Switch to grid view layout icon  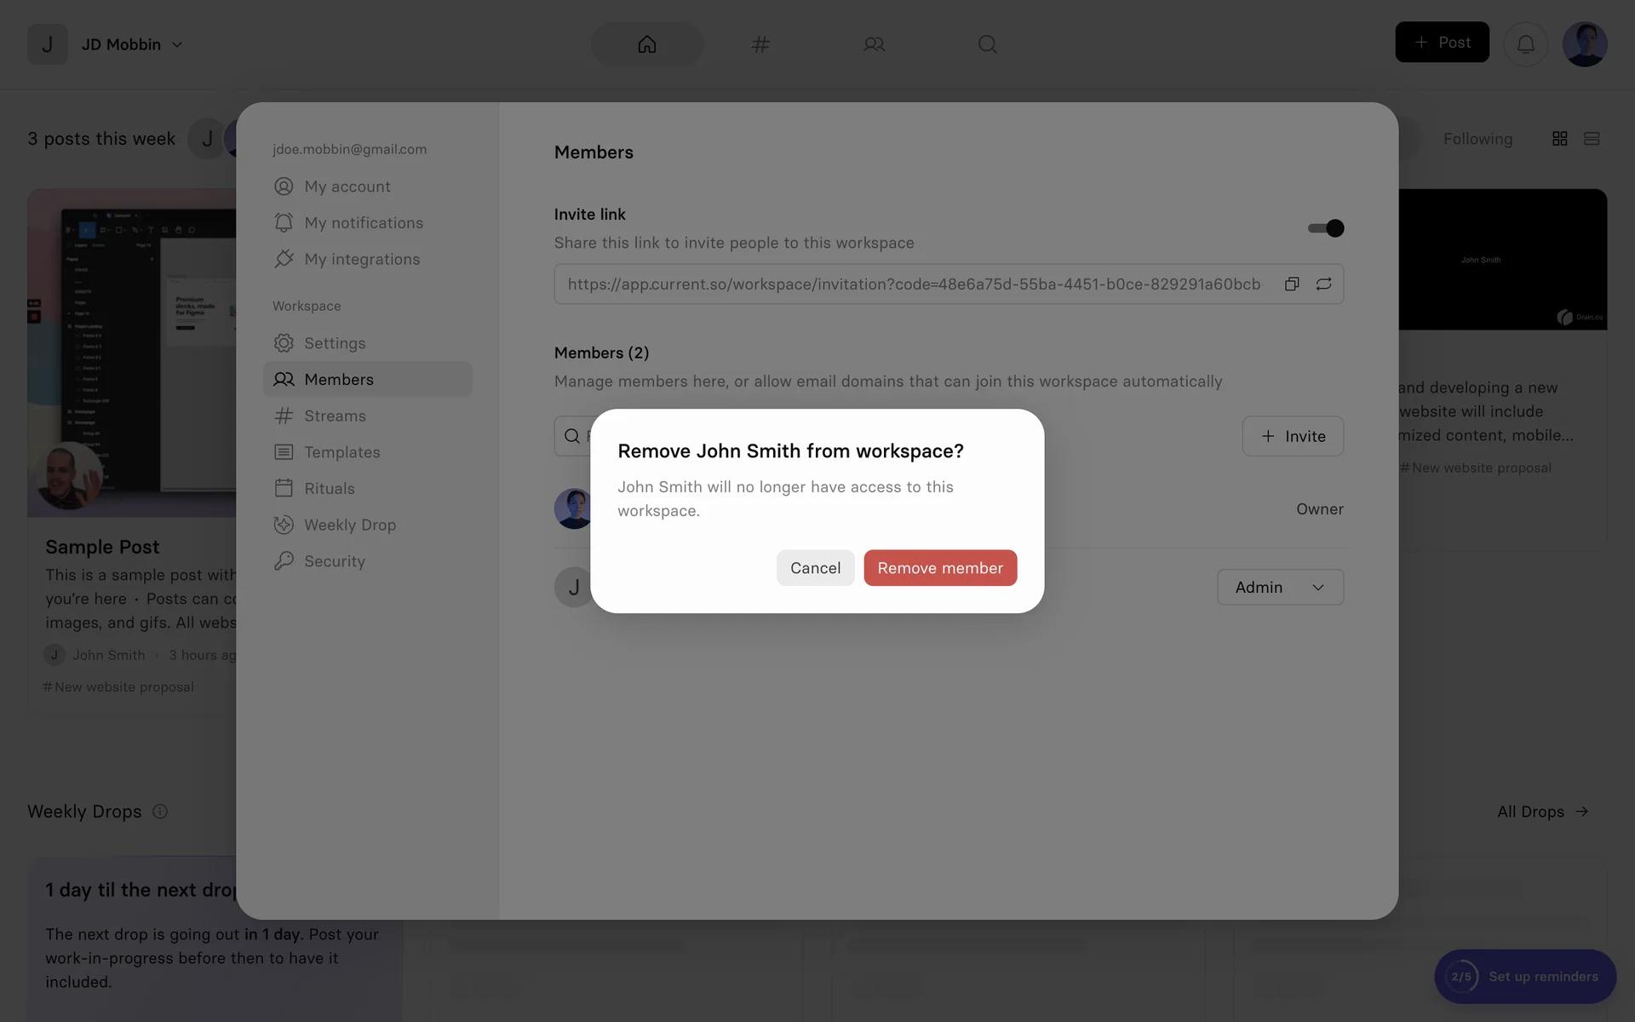point(1559,139)
